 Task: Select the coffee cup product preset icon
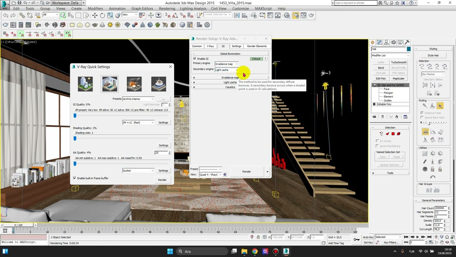pyautogui.click(x=159, y=84)
